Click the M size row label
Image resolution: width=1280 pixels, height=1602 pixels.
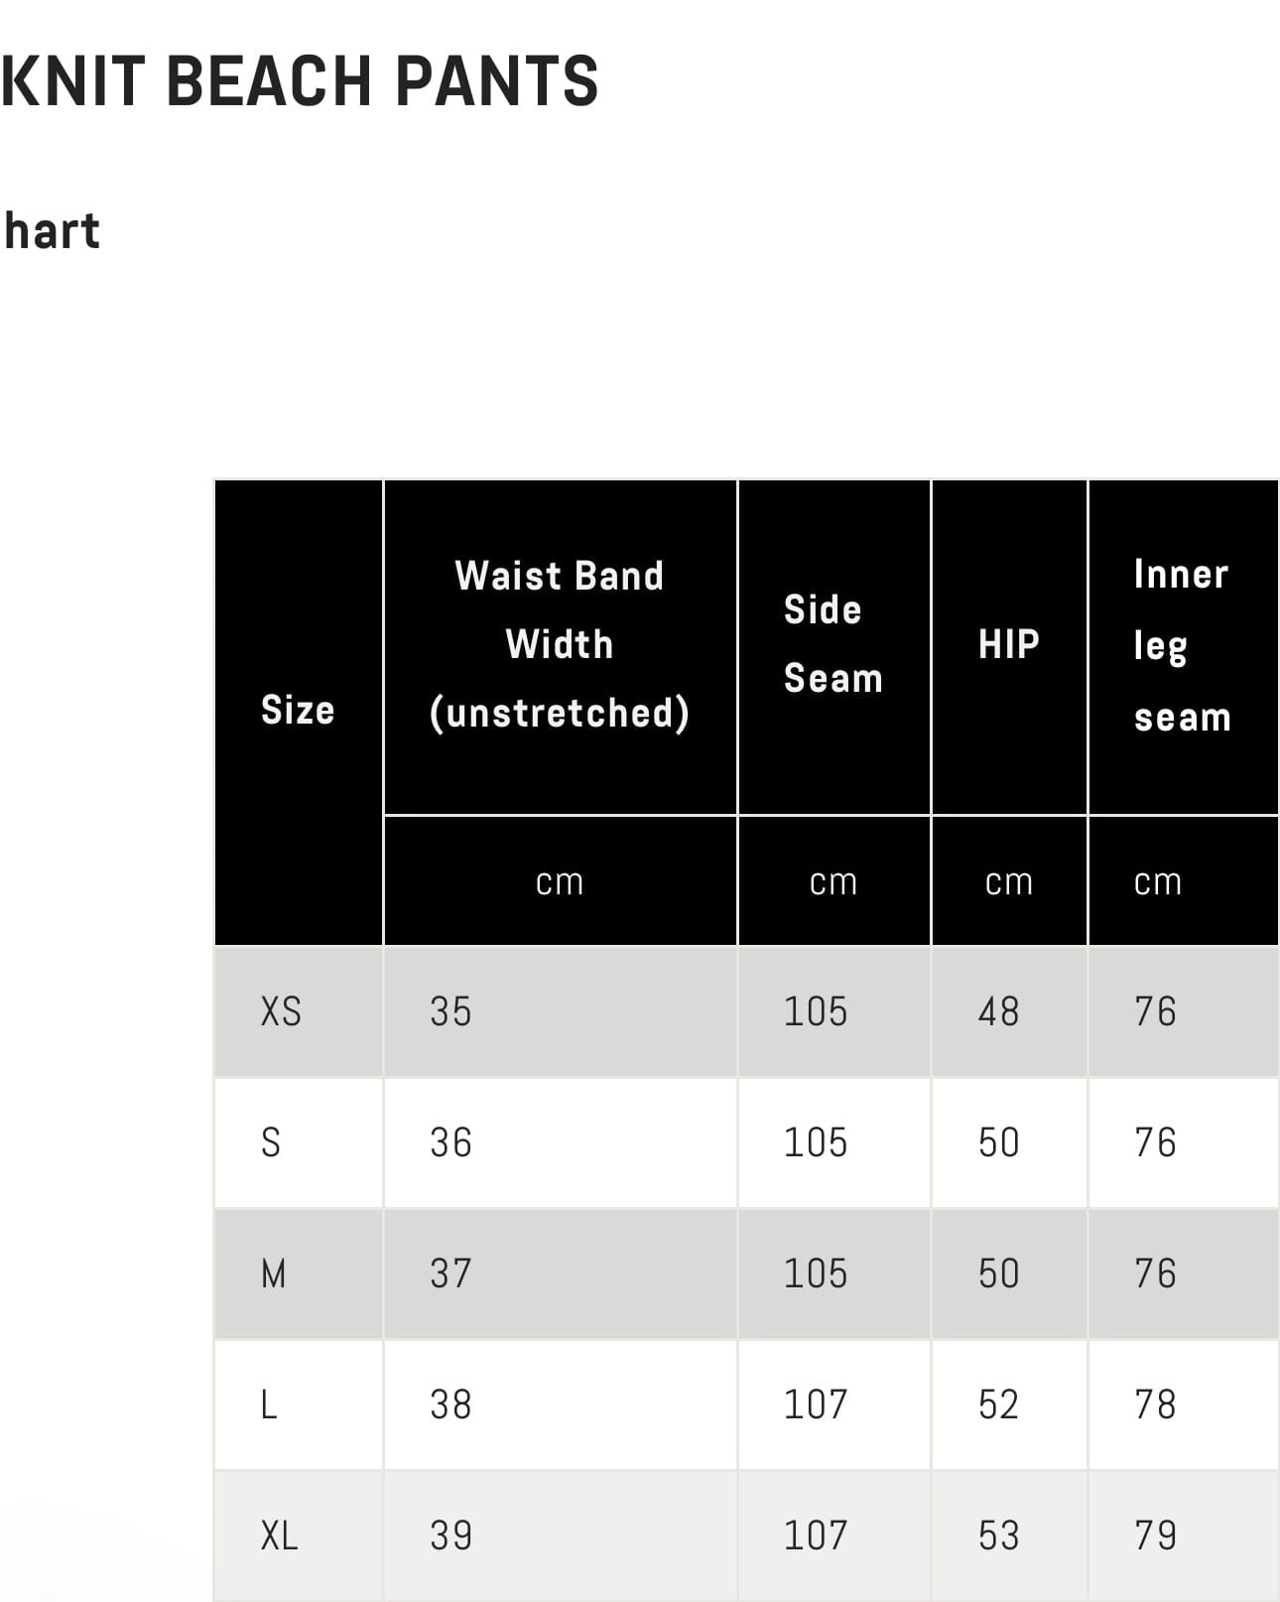click(x=274, y=1273)
